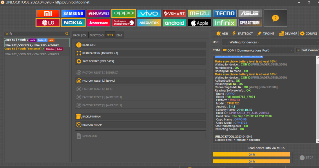Switch to the FUNCTIONS tab
Viewport: 319px width, 168px height.
coord(97,35)
